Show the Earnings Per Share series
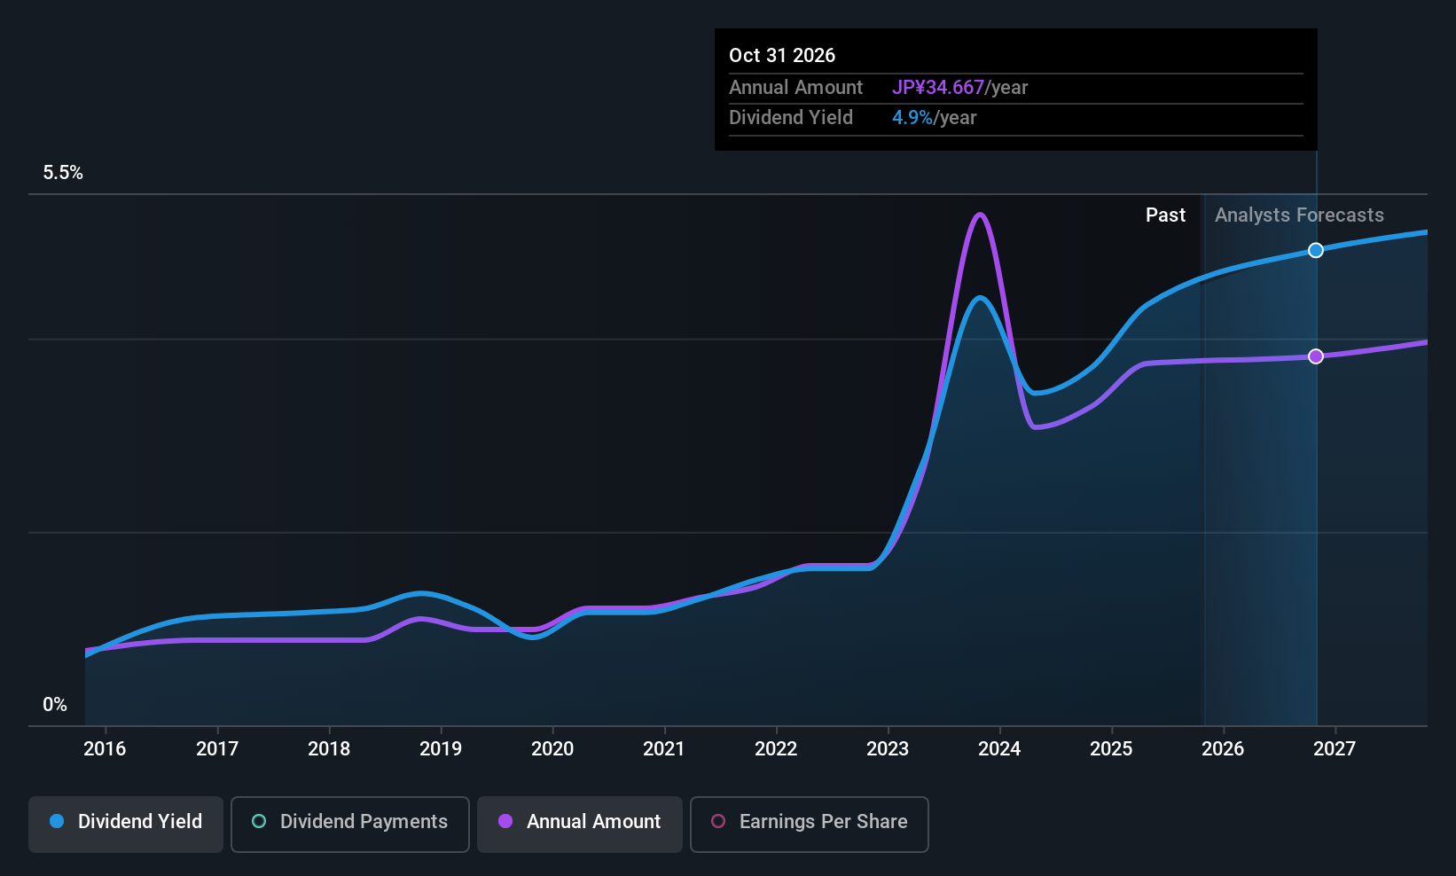The height and width of the screenshot is (876, 1456). point(809,822)
